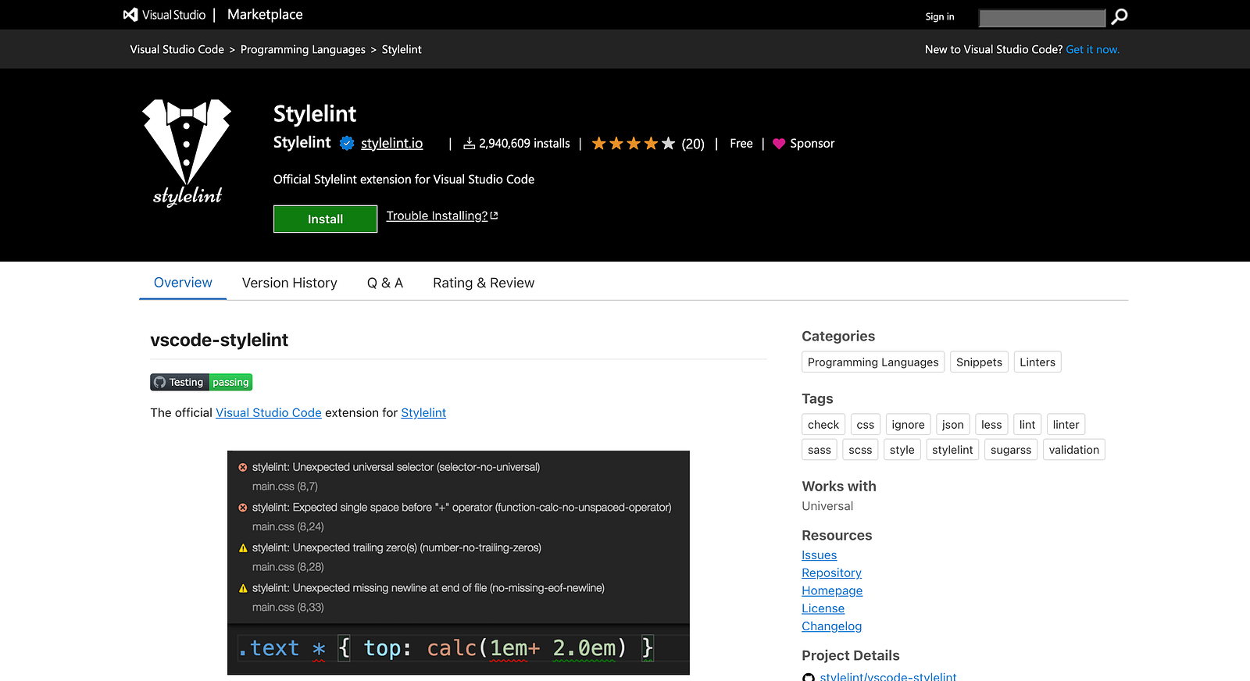Viewport: 1250px width, 681px height.
Task: Click the Stylelint tuxedo extension logo
Action: pos(187,152)
